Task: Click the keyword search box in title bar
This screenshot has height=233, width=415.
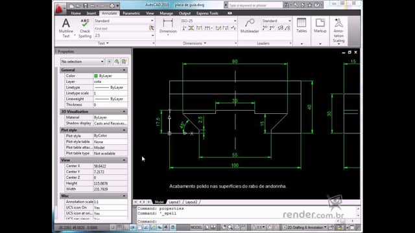Action: [x=255, y=5]
